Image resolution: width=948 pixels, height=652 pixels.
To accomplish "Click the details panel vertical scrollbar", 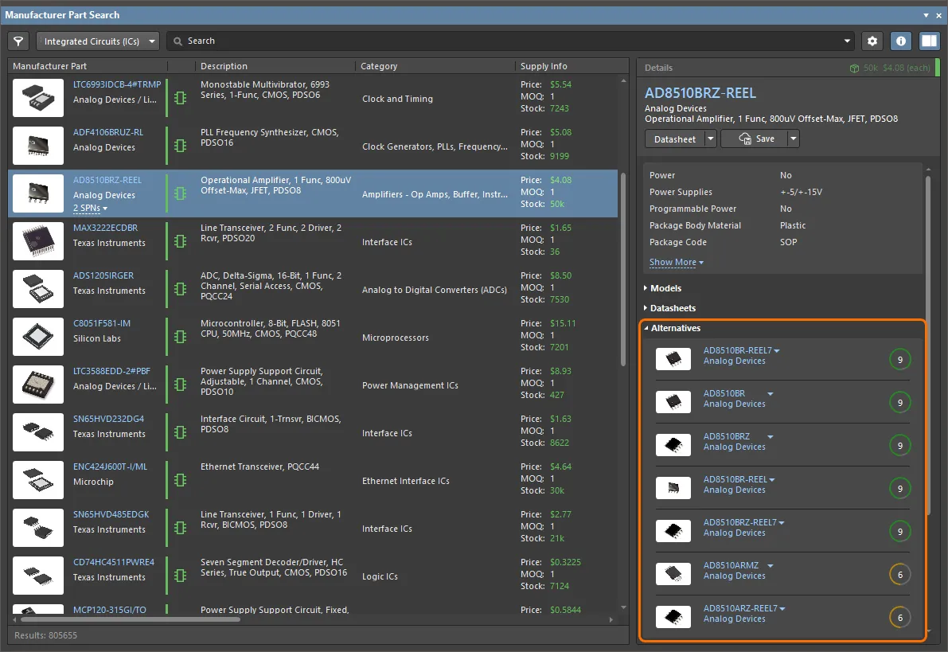I will coord(928,345).
